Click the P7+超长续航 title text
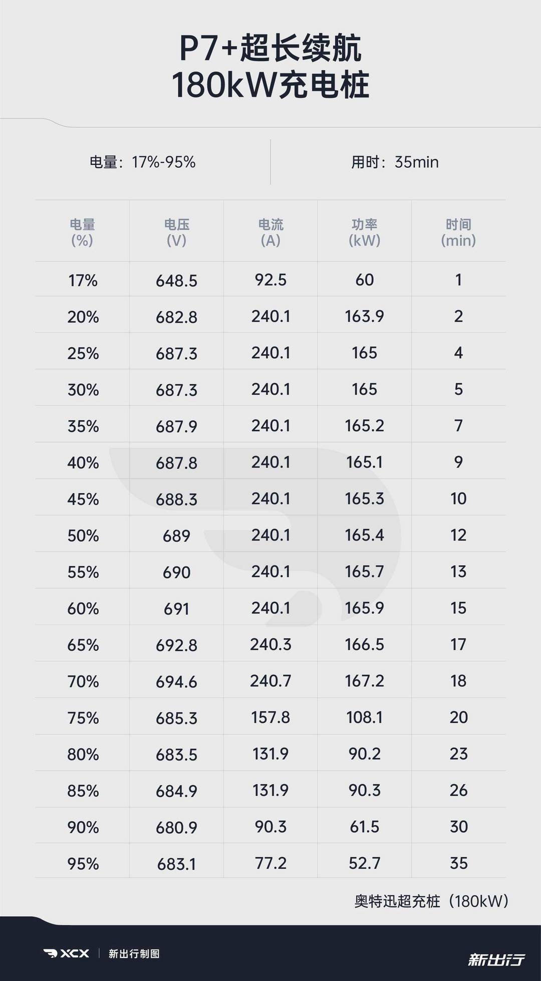This screenshot has width=541, height=981. (270, 49)
